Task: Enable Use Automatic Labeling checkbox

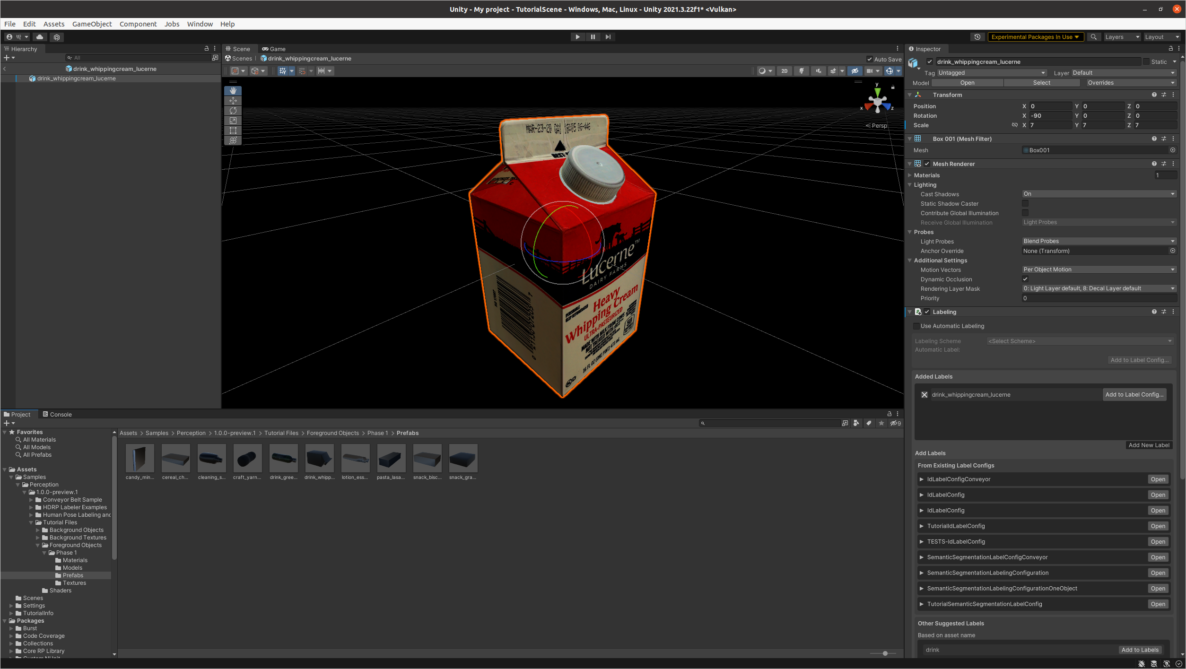Action: pyautogui.click(x=916, y=326)
